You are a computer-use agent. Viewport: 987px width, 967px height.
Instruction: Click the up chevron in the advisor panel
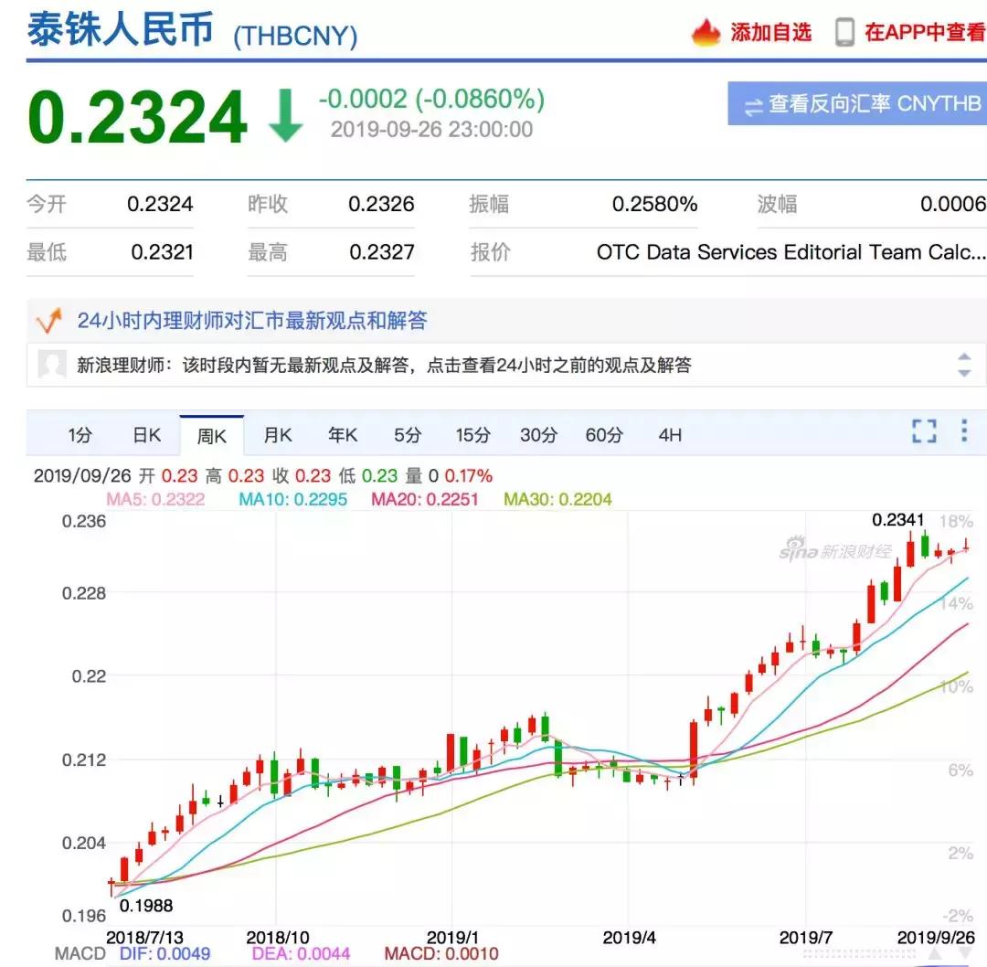963,354
